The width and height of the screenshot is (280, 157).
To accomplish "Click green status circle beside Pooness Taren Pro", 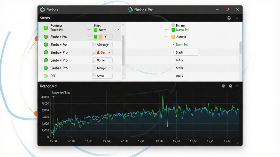I will 46,28.
